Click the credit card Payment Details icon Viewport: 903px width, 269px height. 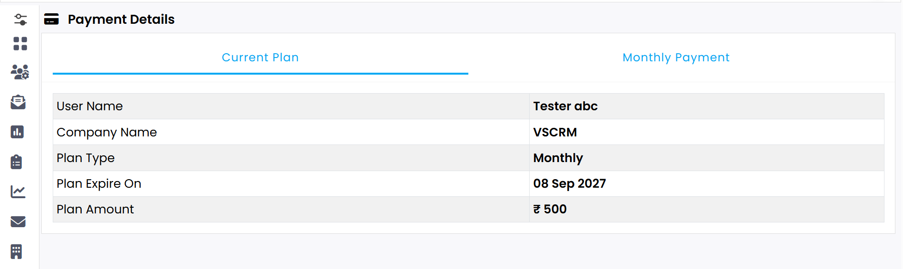point(51,19)
